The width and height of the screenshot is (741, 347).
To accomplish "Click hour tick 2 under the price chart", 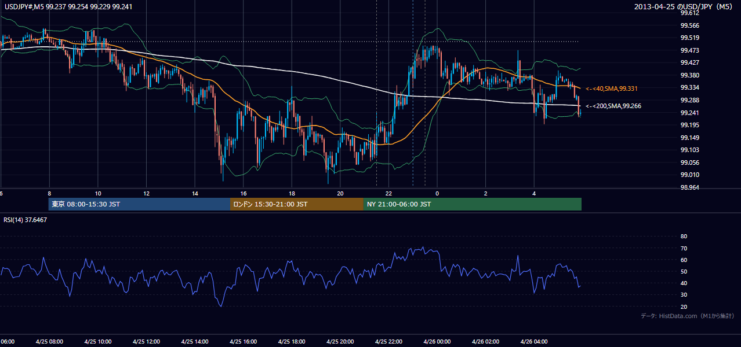I will coord(485,193).
